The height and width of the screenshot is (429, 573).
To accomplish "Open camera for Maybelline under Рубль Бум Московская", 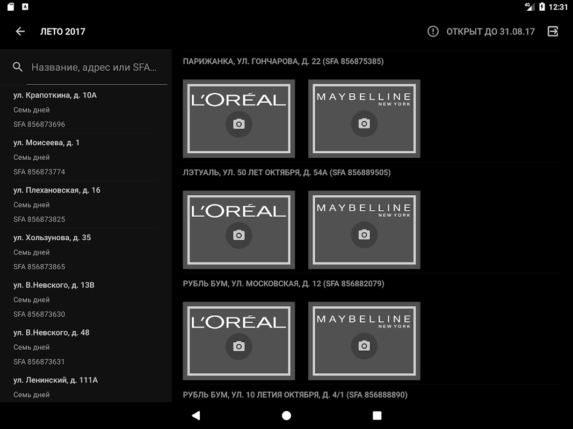I will (364, 345).
